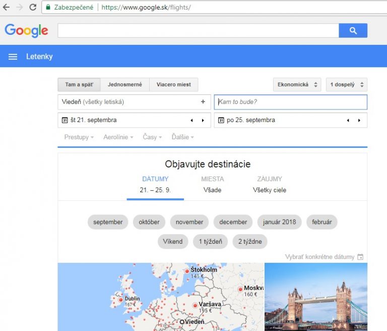
Task: Choose the september month chip
Action: (108, 222)
